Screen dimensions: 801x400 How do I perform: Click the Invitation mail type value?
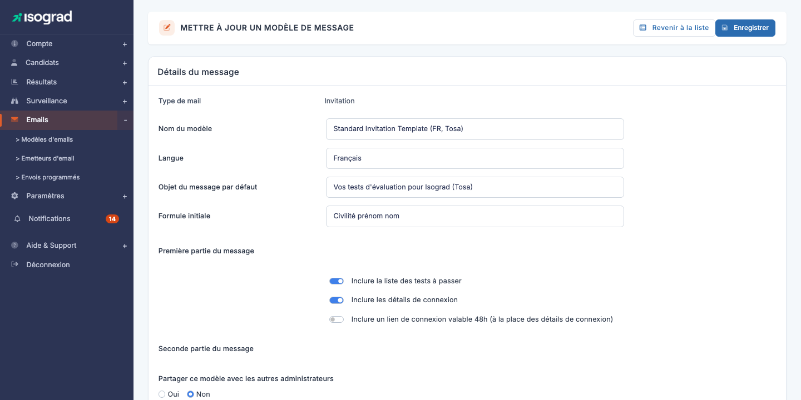coord(339,101)
